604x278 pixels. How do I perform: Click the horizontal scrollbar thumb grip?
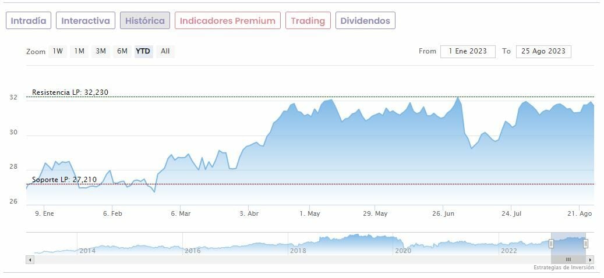click(568, 259)
